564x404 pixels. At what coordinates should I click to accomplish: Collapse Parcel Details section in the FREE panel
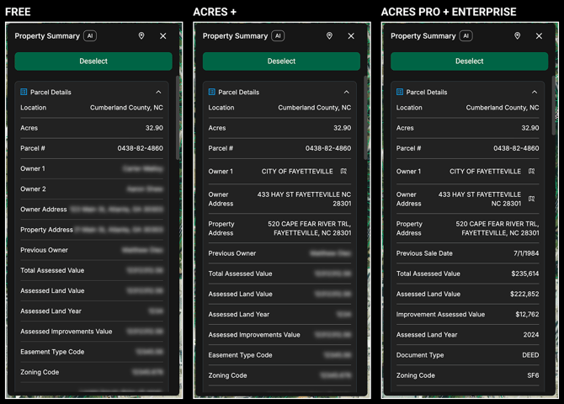(158, 93)
